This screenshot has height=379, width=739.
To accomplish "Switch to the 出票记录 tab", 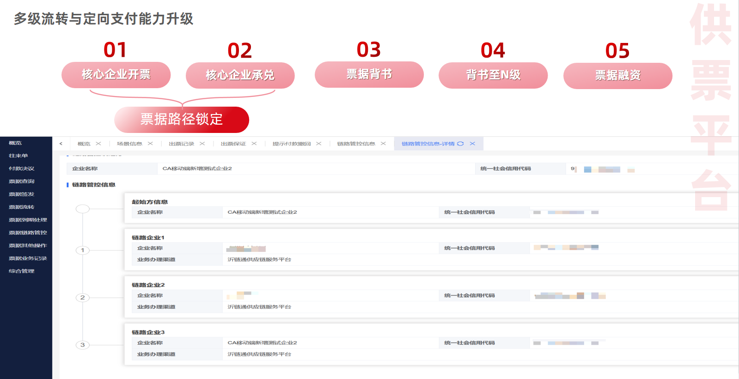I will (x=182, y=144).
